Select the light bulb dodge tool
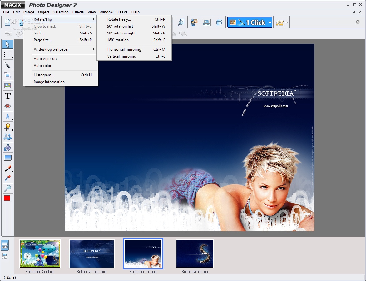This screenshot has width=366, height=281. 7,127
